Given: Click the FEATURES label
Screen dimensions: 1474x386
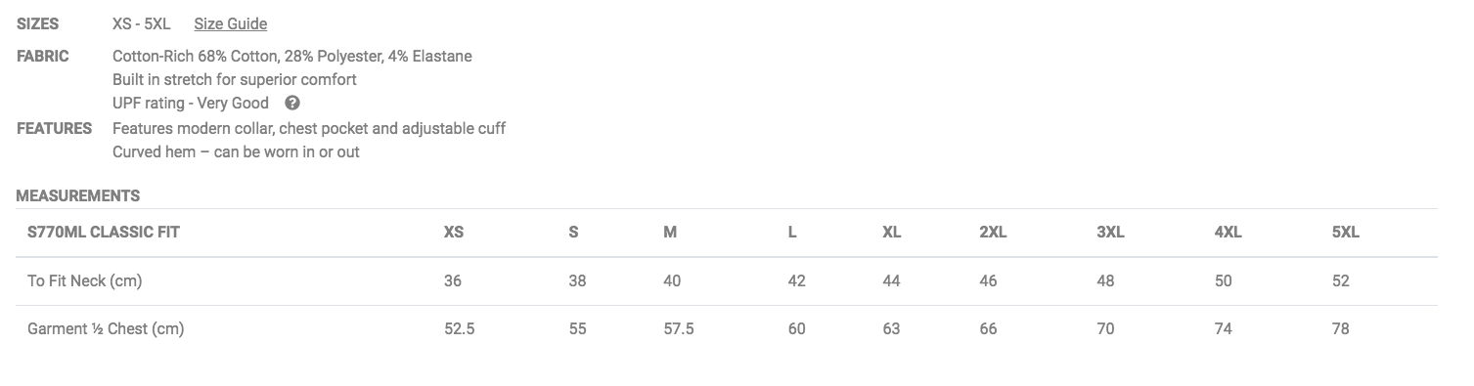Looking at the screenshot, I should [55, 128].
